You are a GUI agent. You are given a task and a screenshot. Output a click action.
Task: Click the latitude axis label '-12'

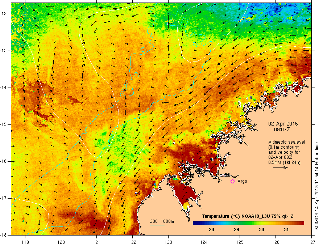pyautogui.click(x=4, y=14)
